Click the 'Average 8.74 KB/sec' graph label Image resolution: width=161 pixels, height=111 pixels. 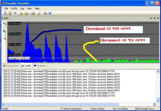(x=19, y=58)
